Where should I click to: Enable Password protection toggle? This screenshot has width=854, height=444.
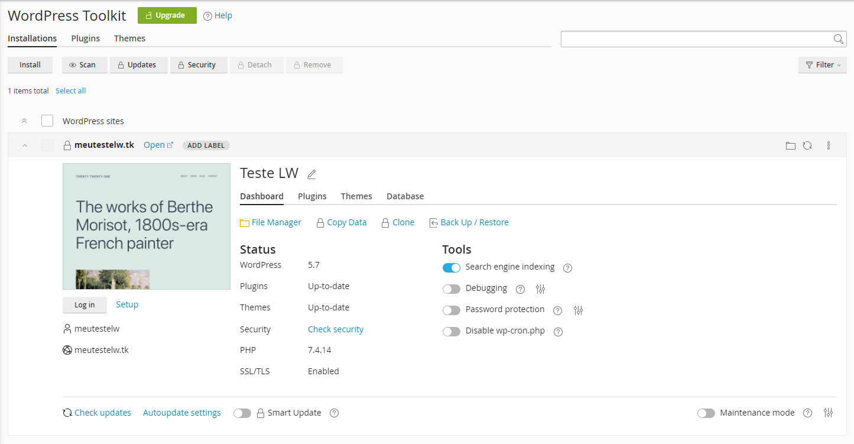[452, 310]
